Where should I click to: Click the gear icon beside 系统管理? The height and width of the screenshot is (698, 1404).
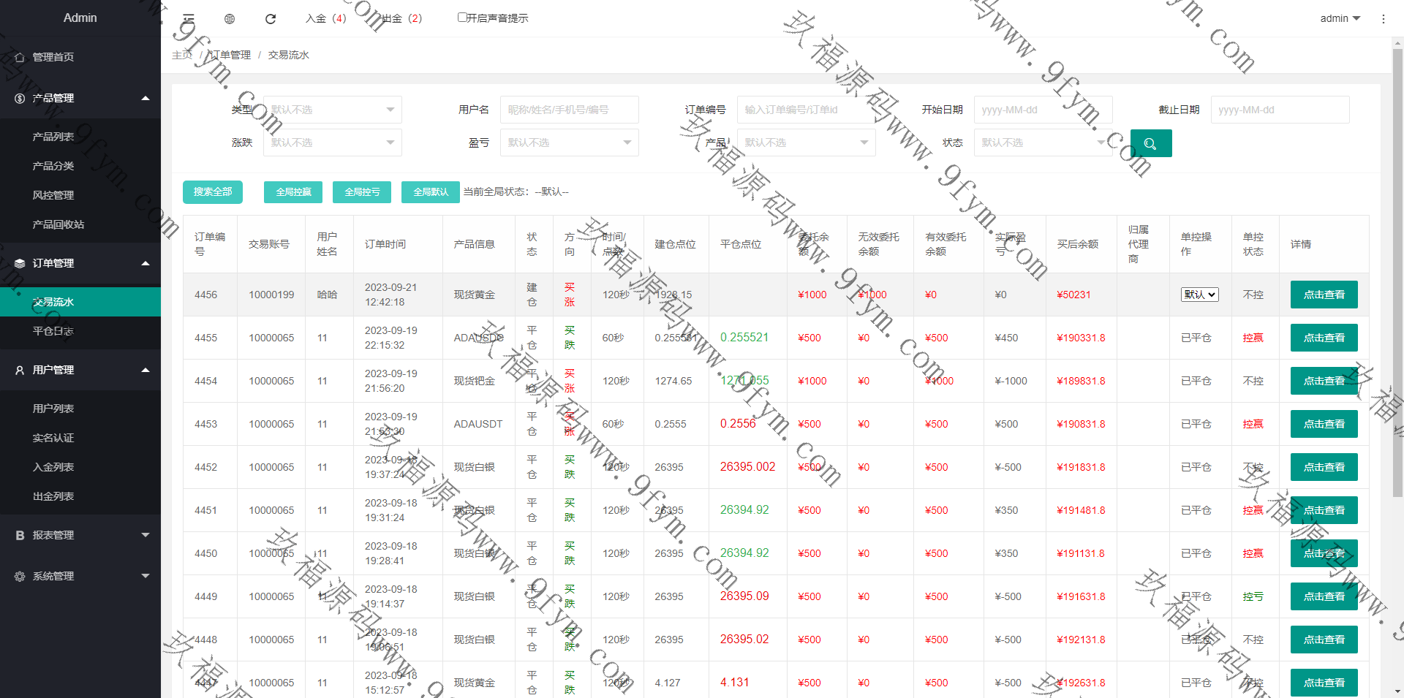point(20,576)
